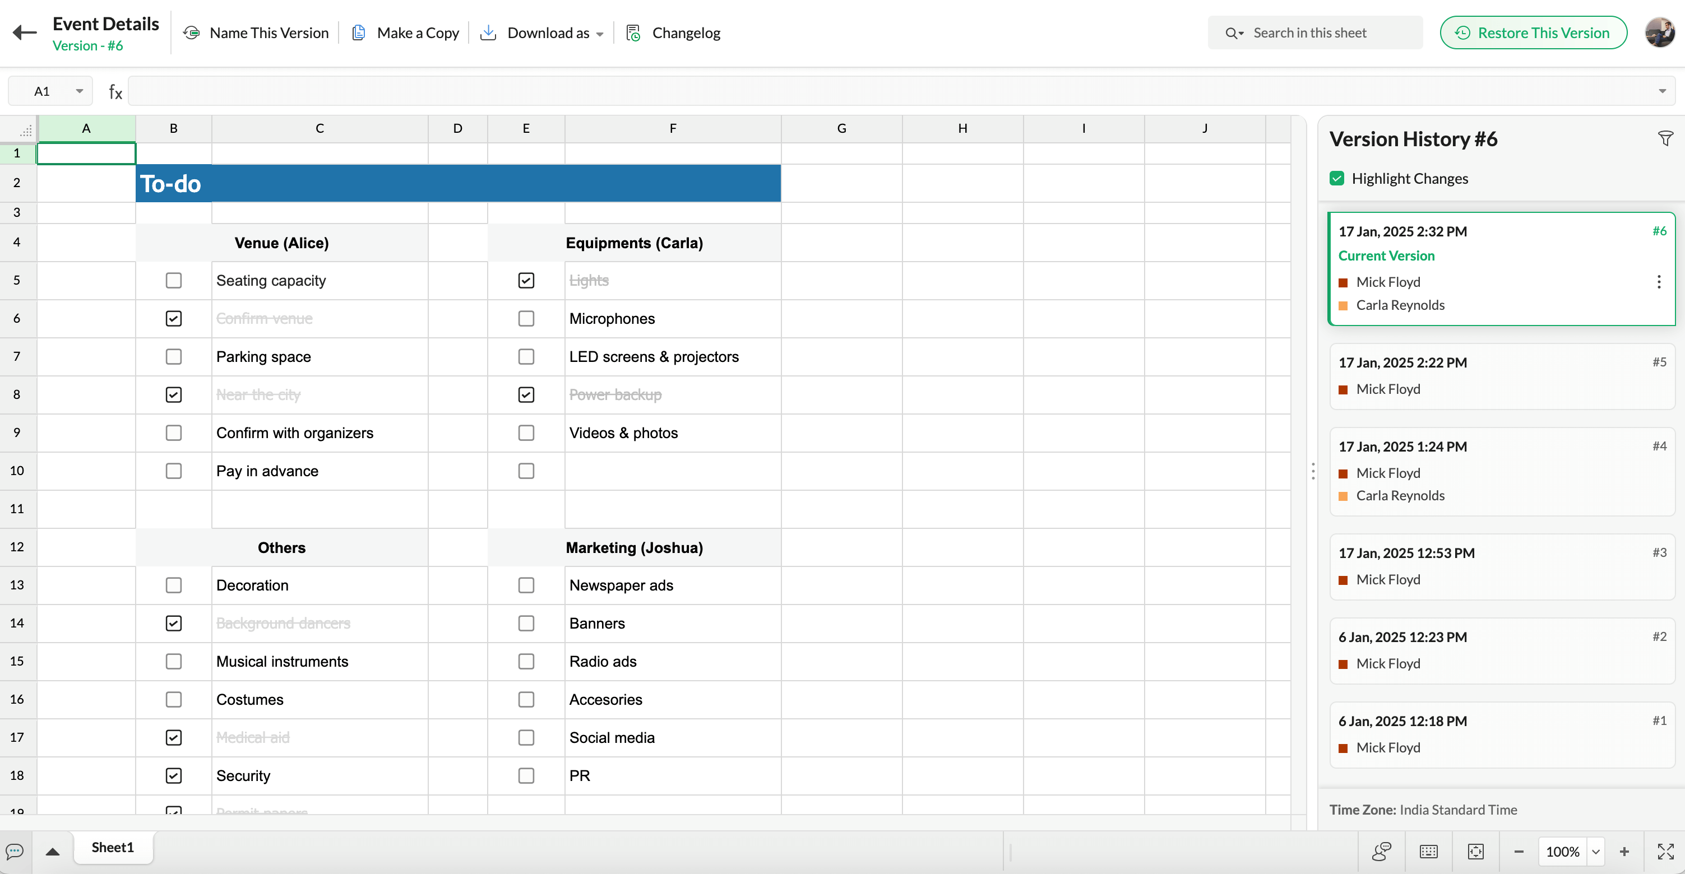
Task: Toggle the Highlight Changes checkbox
Action: pyautogui.click(x=1336, y=177)
